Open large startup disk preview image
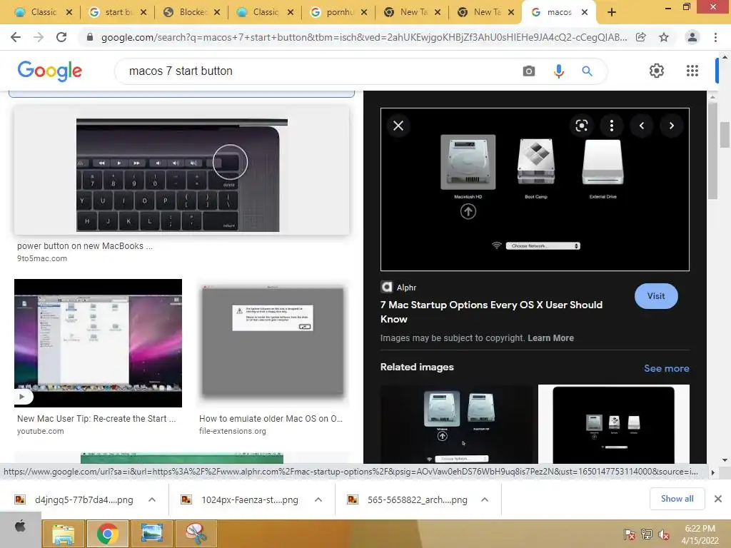This screenshot has height=548, width=731. [535, 189]
